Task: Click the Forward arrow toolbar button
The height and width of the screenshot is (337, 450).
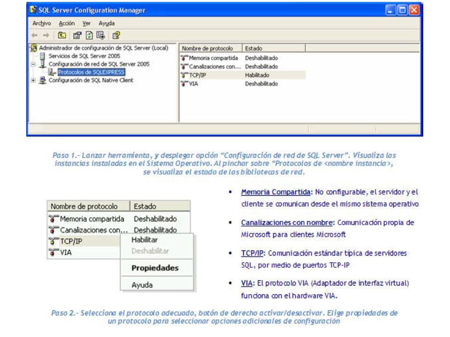Action: (46, 35)
